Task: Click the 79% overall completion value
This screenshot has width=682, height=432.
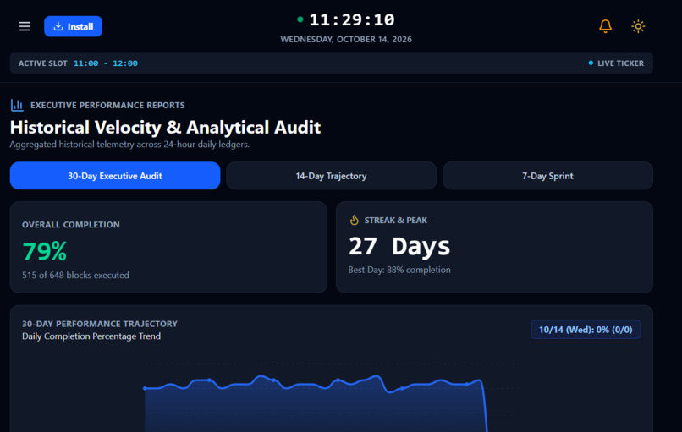Action: click(x=44, y=251)
